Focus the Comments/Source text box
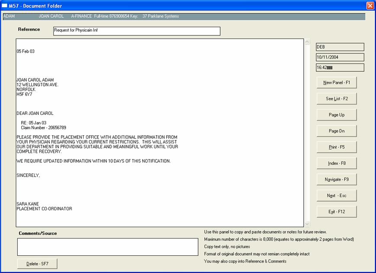This screenshot has width=376, height=273. (x=108, y=247)
